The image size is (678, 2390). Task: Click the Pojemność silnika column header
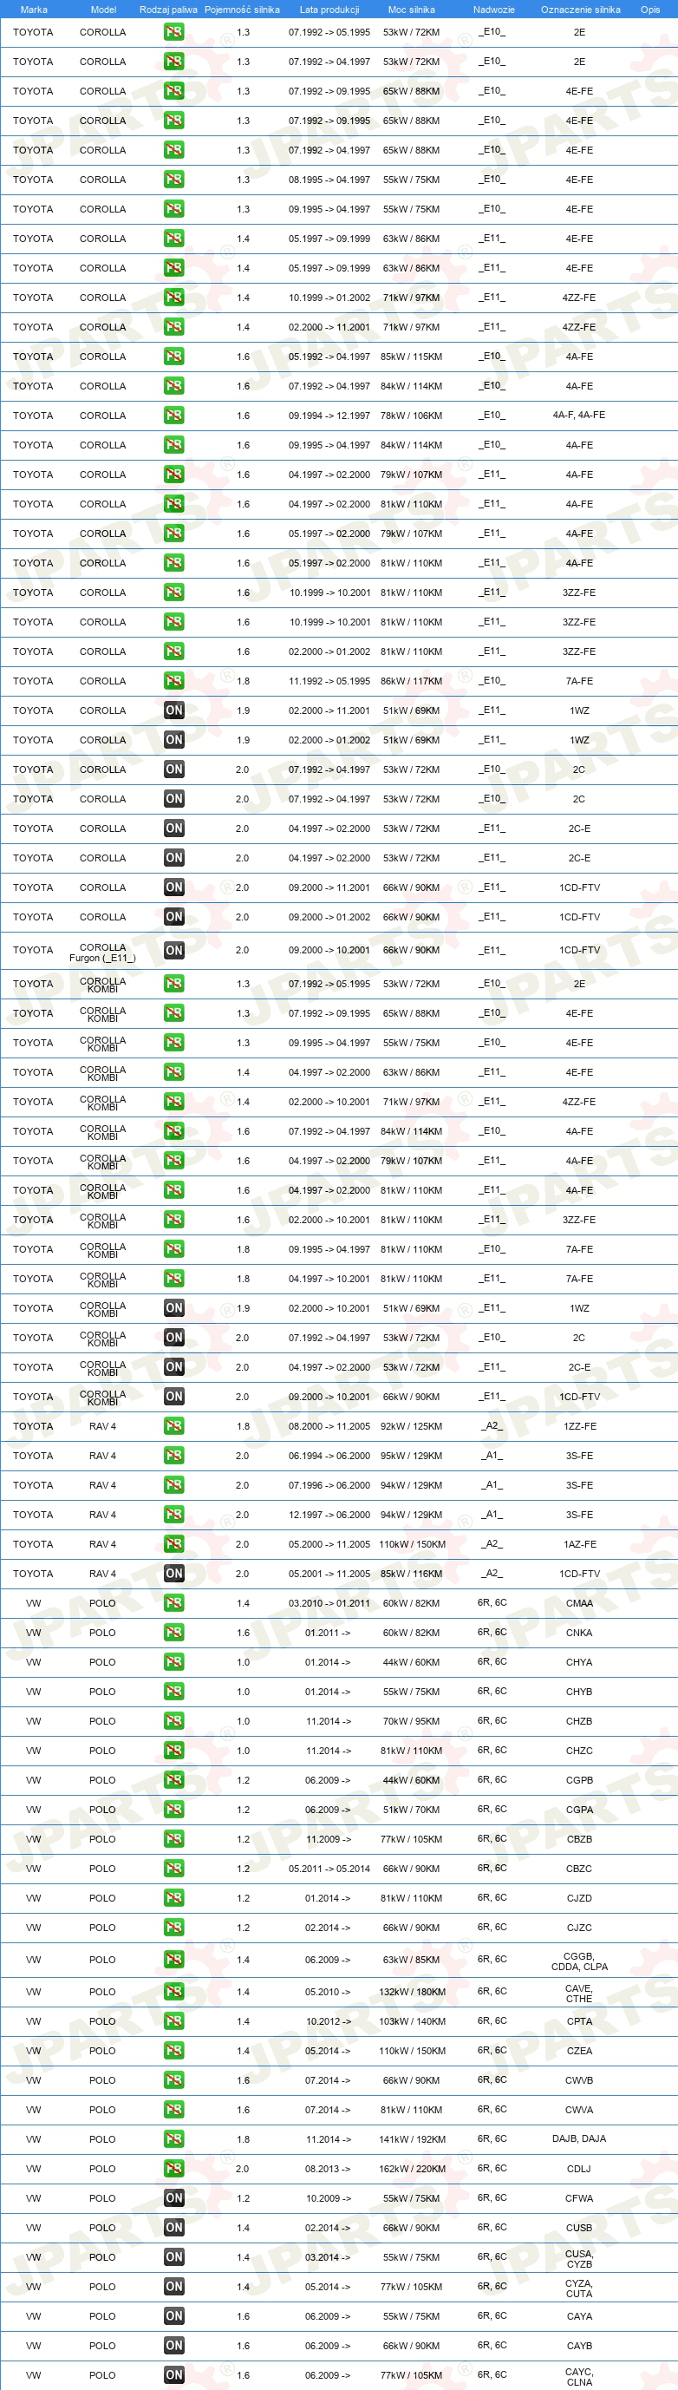click(242, 10)
